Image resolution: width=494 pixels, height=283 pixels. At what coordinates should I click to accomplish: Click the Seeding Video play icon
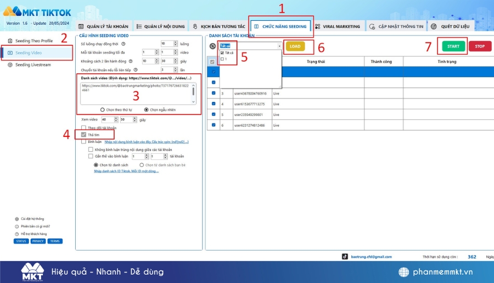[x=10, y=53]
